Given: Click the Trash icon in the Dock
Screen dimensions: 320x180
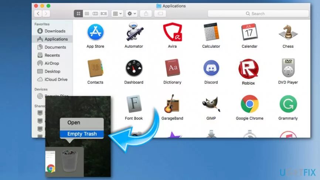Looking at the screenshot, I should click(69, 161).
